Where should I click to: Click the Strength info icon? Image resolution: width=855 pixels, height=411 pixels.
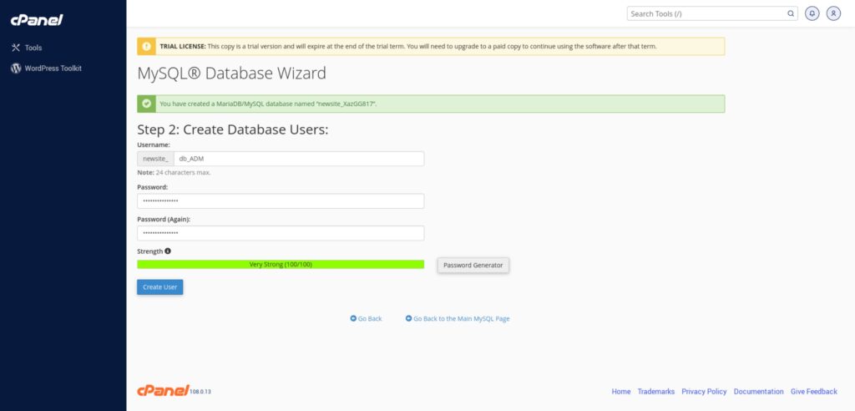click(168, 251)
